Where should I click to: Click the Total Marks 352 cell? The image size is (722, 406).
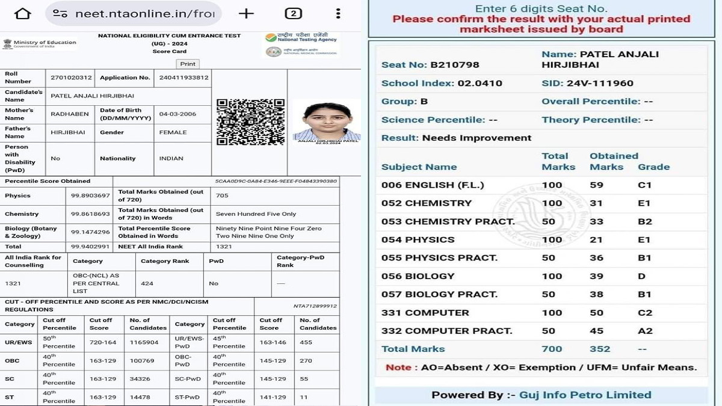[608, 348]
